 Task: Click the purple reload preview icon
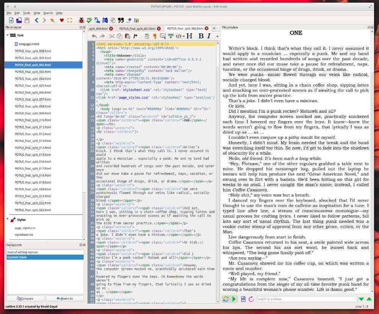pos(251,299)
